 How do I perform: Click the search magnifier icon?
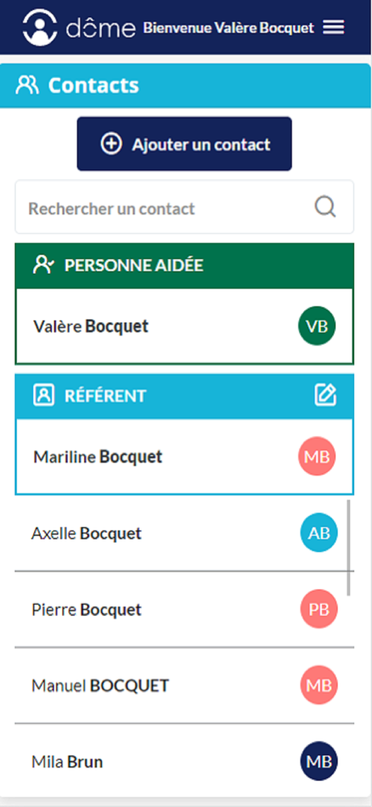click(x=325, y=208)
